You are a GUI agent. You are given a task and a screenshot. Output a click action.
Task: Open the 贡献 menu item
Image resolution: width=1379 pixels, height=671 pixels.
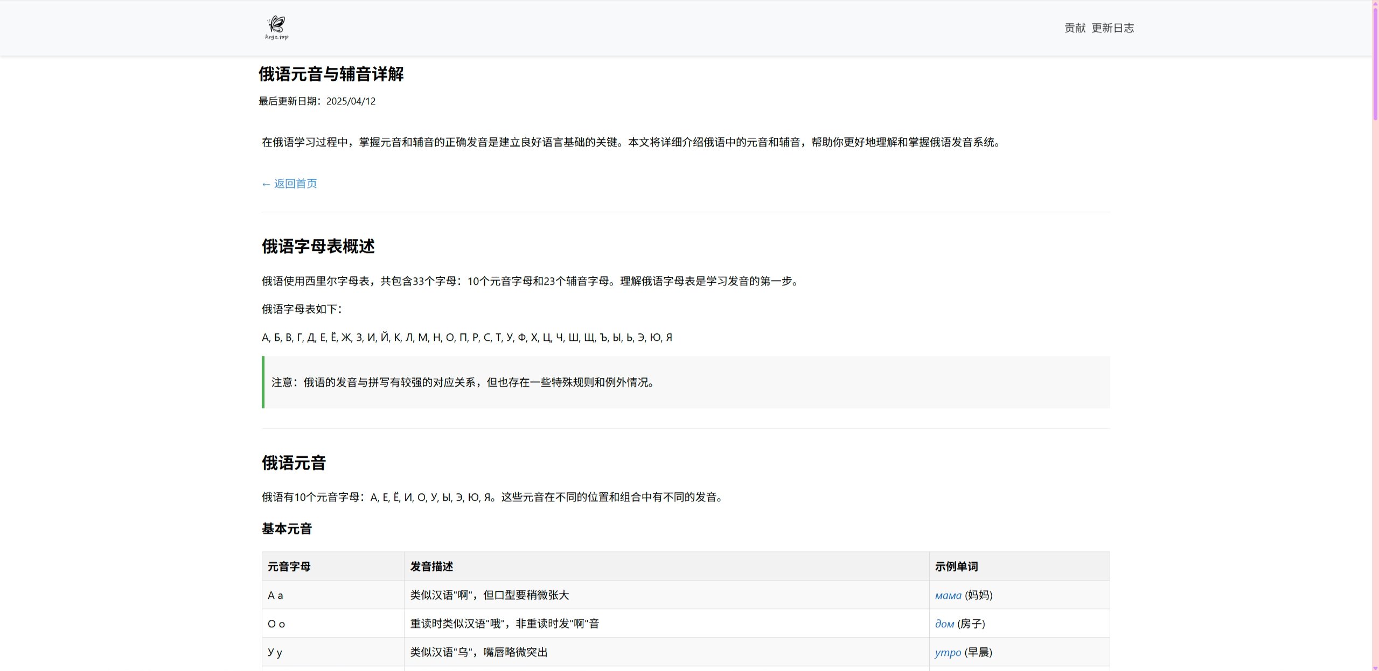tap(1074, 27)
